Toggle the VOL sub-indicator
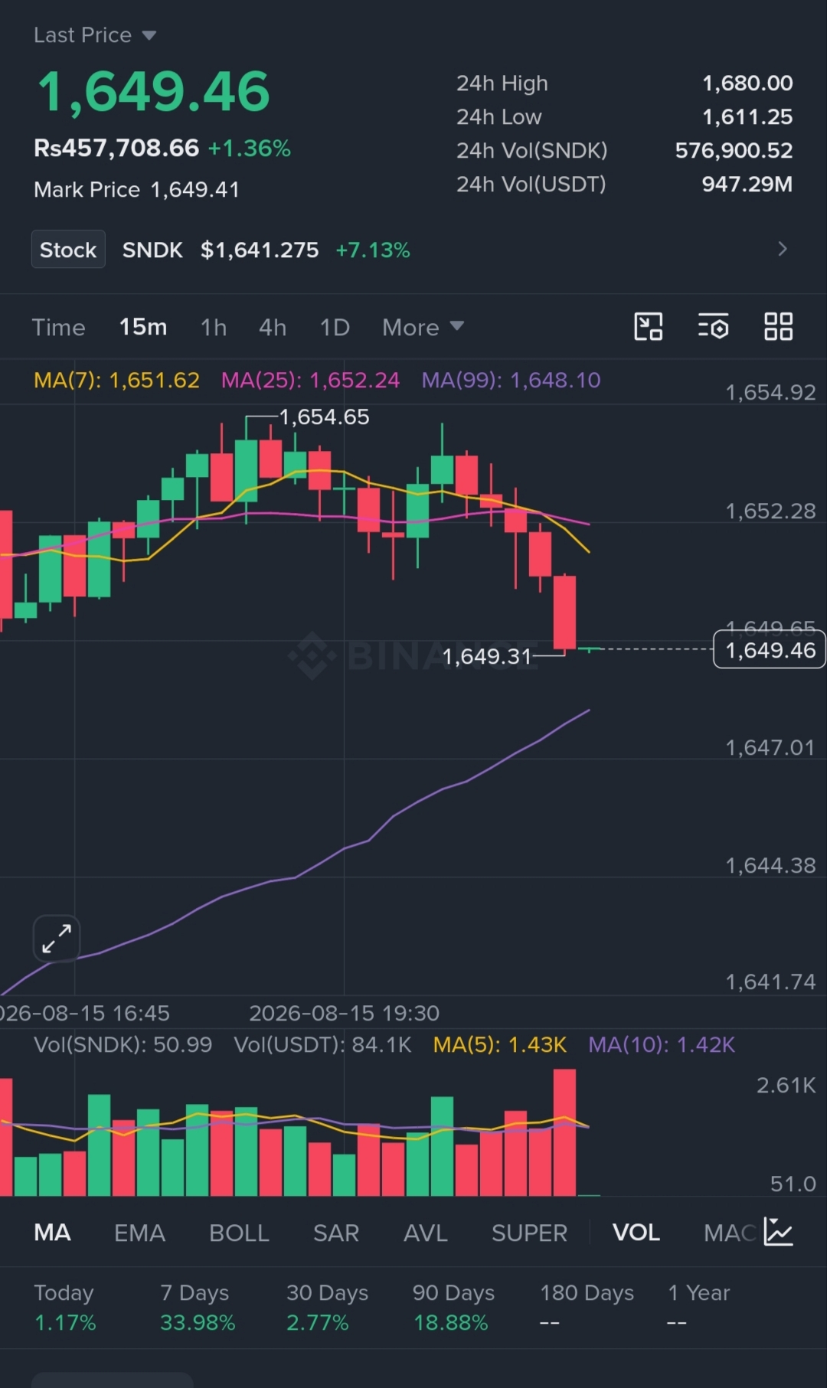This screenshot has width=827, height=1388. (636, 1233)
